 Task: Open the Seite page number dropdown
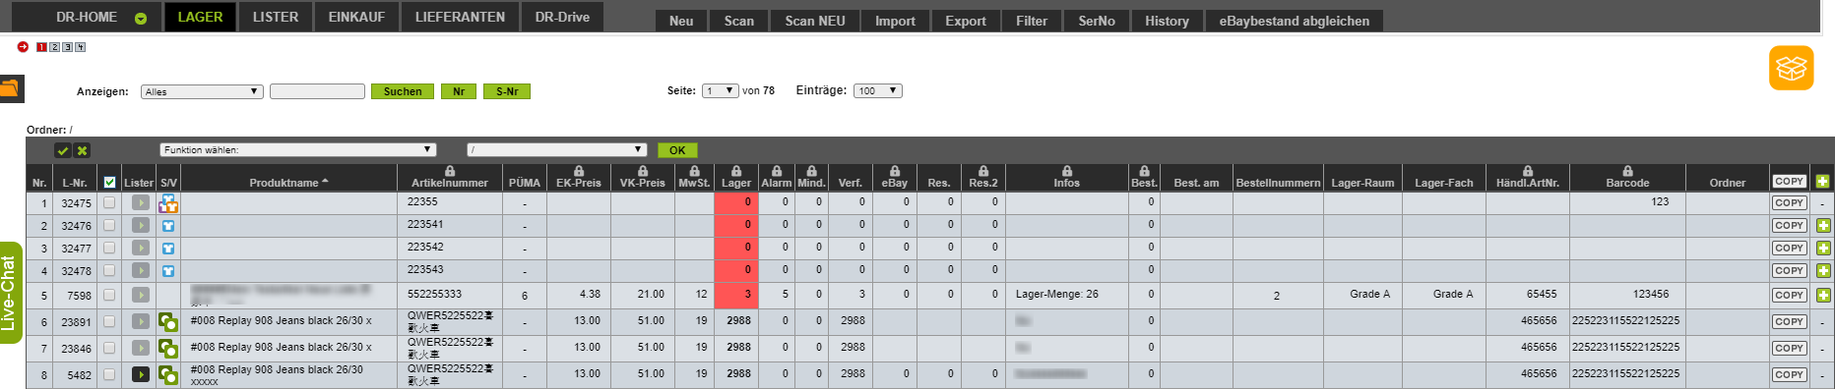720,90
